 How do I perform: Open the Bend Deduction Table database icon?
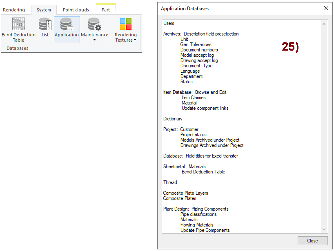point(18,24)
